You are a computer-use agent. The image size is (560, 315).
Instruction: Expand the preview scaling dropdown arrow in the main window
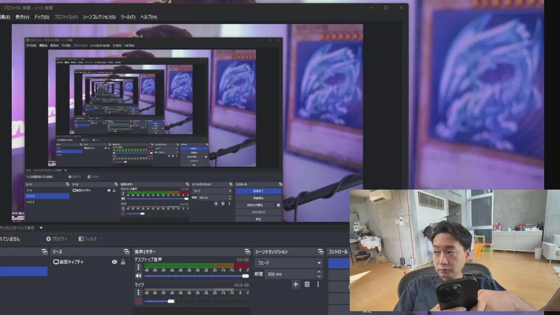tap(41, 228)
